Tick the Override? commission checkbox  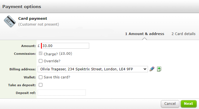click(x=40, y=61)
